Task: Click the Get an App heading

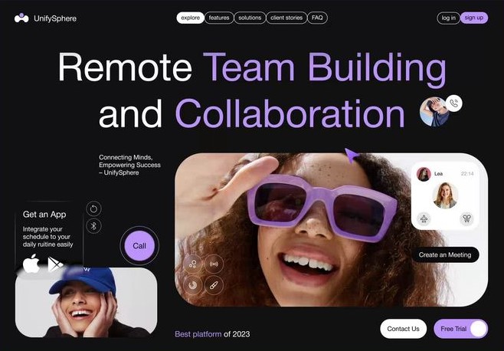Action: [x=44, y=215]
